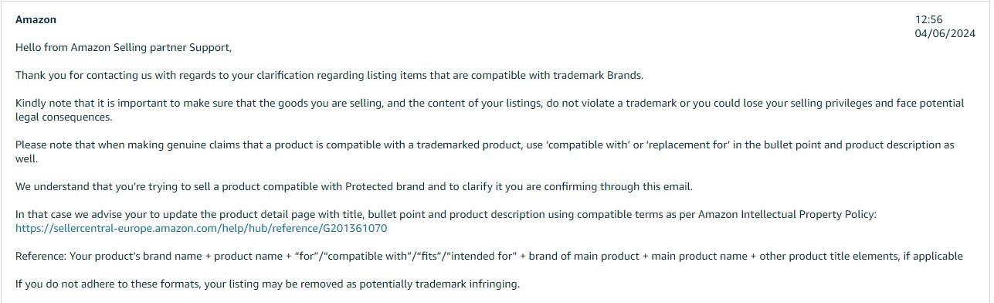The height and width of the screenshot is (303, 994).
Task: Click the 'In that case we advise' sentence
Action: click(x=446, y=215)
